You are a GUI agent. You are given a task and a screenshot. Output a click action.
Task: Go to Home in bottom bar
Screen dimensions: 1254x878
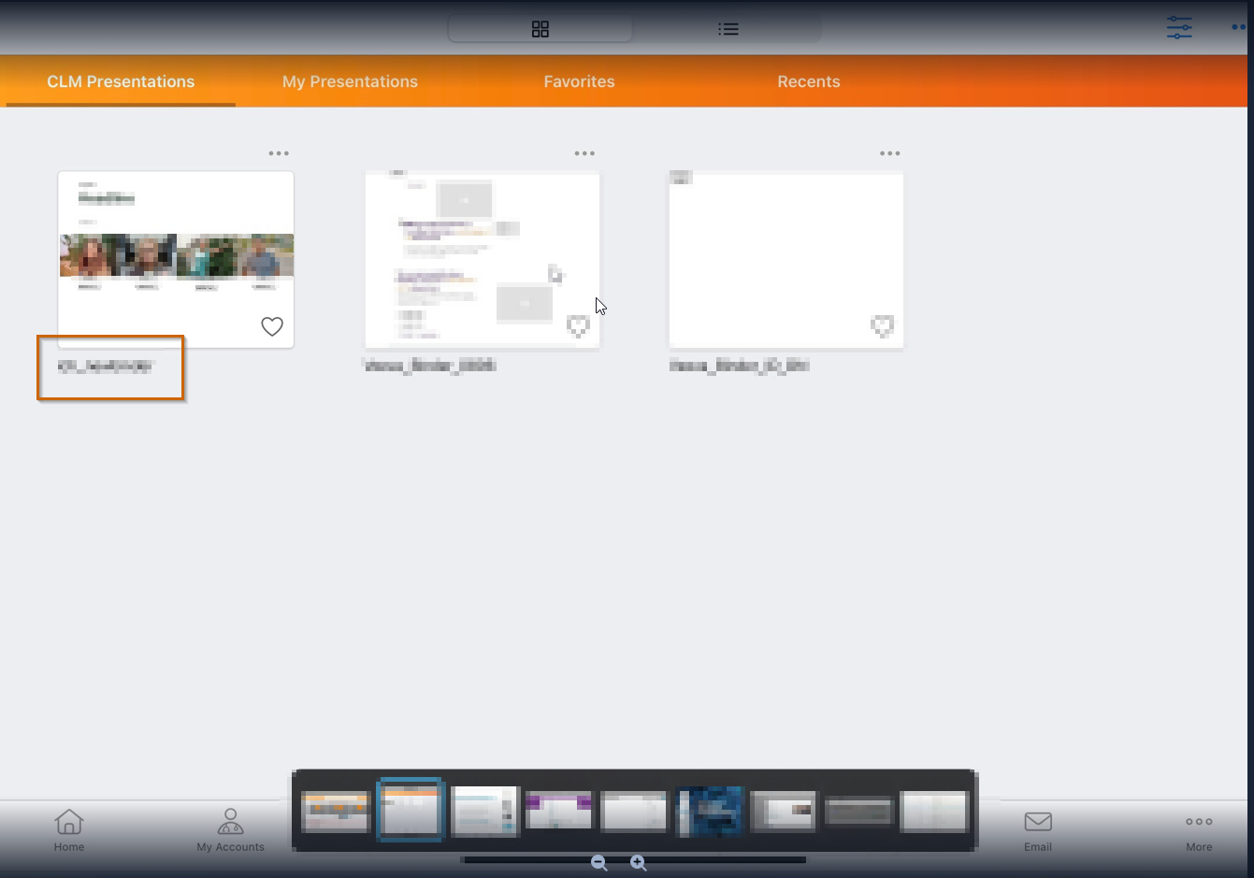pyautogui.click(x=69, y=829)
